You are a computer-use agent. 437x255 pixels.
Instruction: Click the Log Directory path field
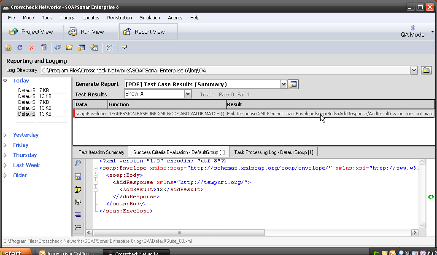226,70
